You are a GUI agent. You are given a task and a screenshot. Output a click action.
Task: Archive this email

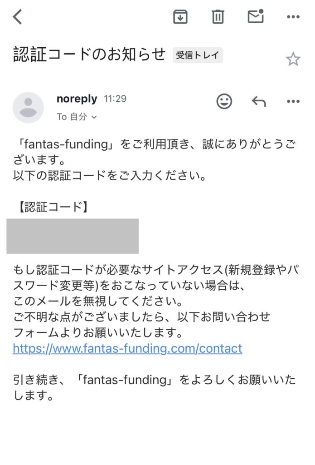point(180,17)
